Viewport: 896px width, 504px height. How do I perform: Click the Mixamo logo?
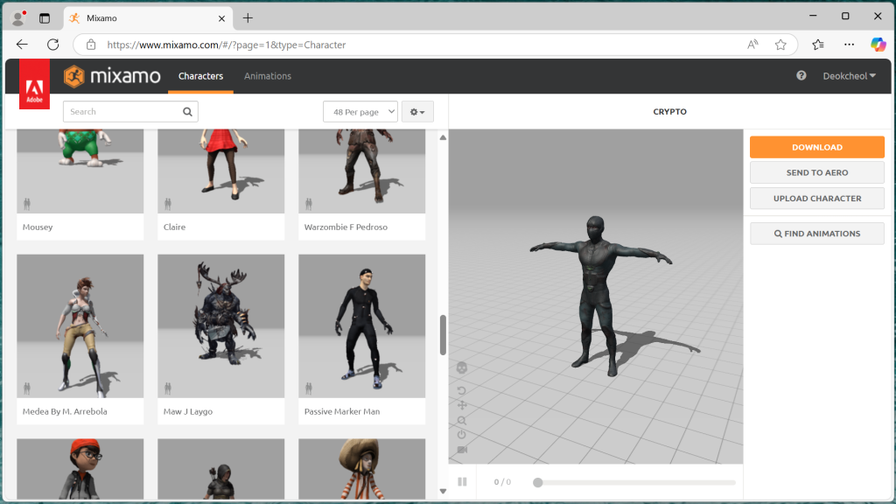[x=112, y=76]
